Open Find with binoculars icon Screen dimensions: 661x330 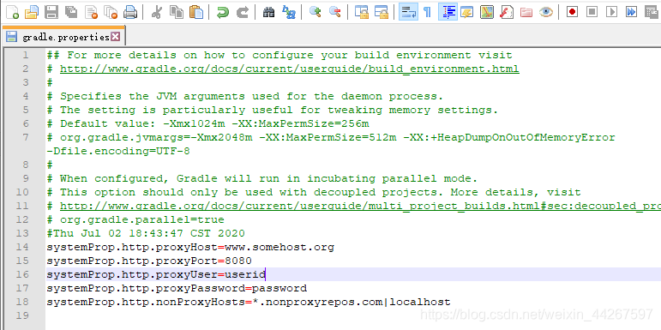point(268,12)
